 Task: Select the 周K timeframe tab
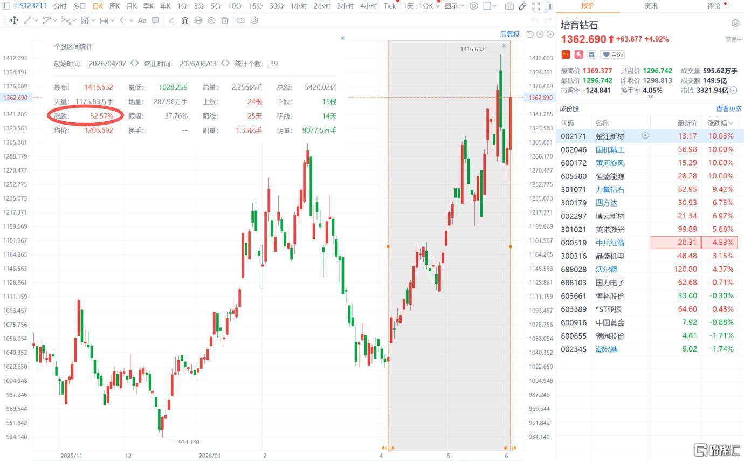(114, 6)
